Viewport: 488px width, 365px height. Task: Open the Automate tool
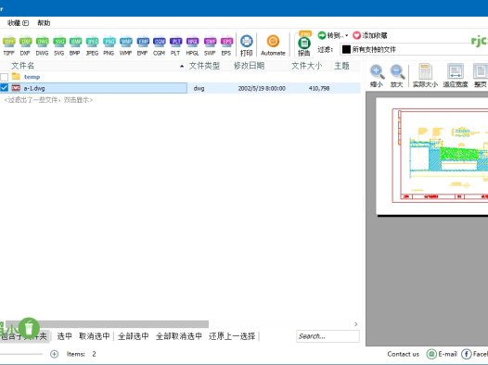[x=273, y=45]
